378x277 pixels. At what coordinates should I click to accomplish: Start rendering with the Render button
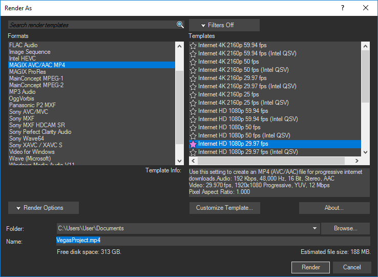point(310,267)
